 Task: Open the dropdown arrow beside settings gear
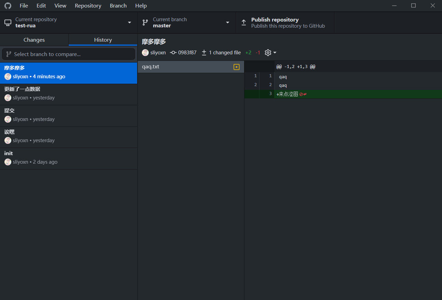(x=275, y=53)
